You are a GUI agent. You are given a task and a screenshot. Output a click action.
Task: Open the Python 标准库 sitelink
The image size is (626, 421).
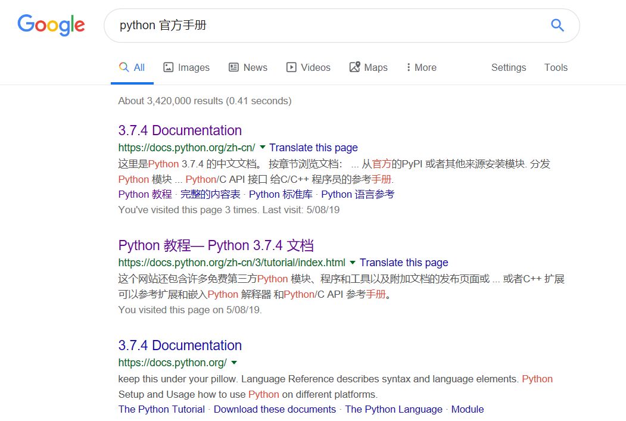tap(281, 194)
